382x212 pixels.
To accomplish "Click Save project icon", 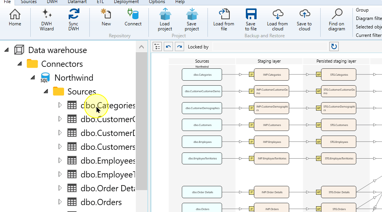I will coord(192,14).
